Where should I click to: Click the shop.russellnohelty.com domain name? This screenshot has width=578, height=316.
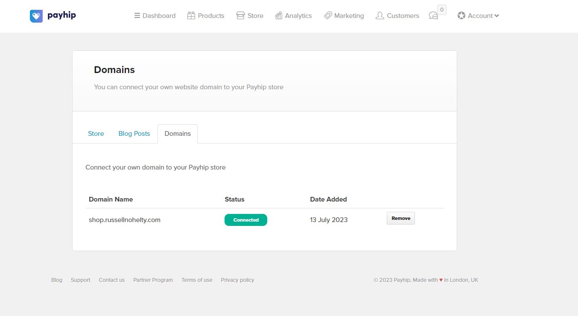pos(125,220)
